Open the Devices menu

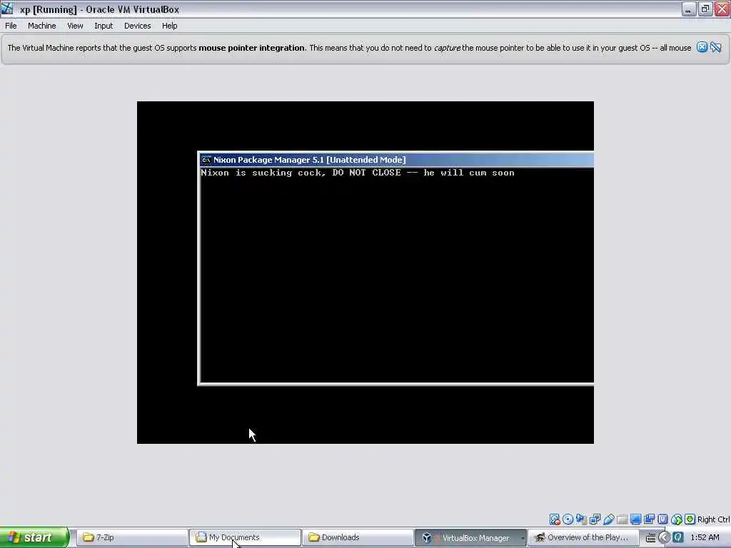[x=138, y=26]
